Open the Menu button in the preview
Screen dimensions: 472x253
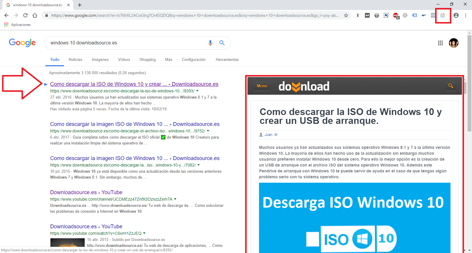click(262, 86)
